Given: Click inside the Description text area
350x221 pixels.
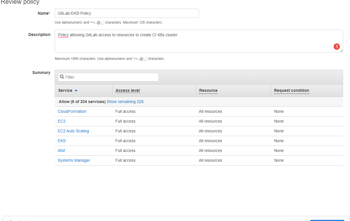Looking at the screenshot, I should (x=199, y=41).
